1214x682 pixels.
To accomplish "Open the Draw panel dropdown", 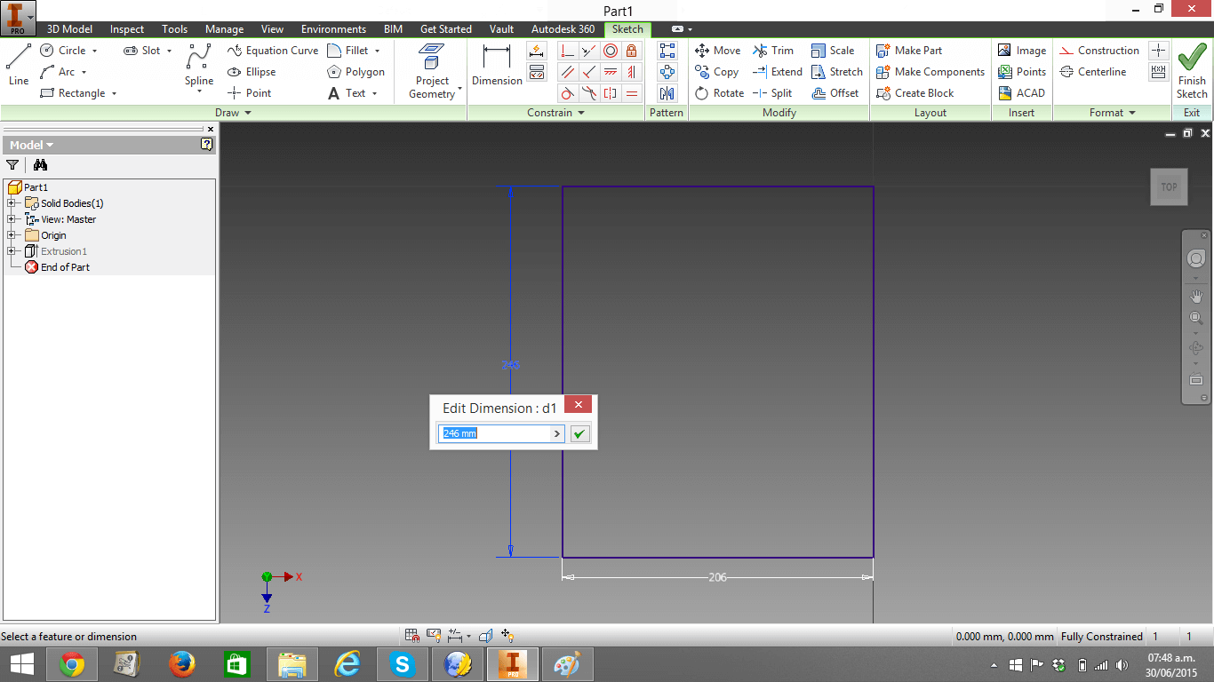I will click(234, 113).
